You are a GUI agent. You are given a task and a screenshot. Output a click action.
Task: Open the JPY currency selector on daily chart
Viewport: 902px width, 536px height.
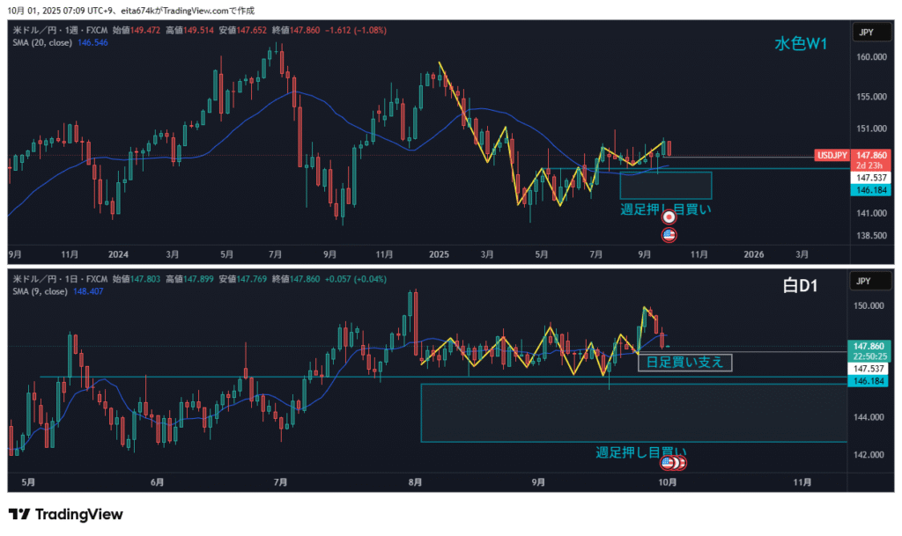(x=865, y=281)
